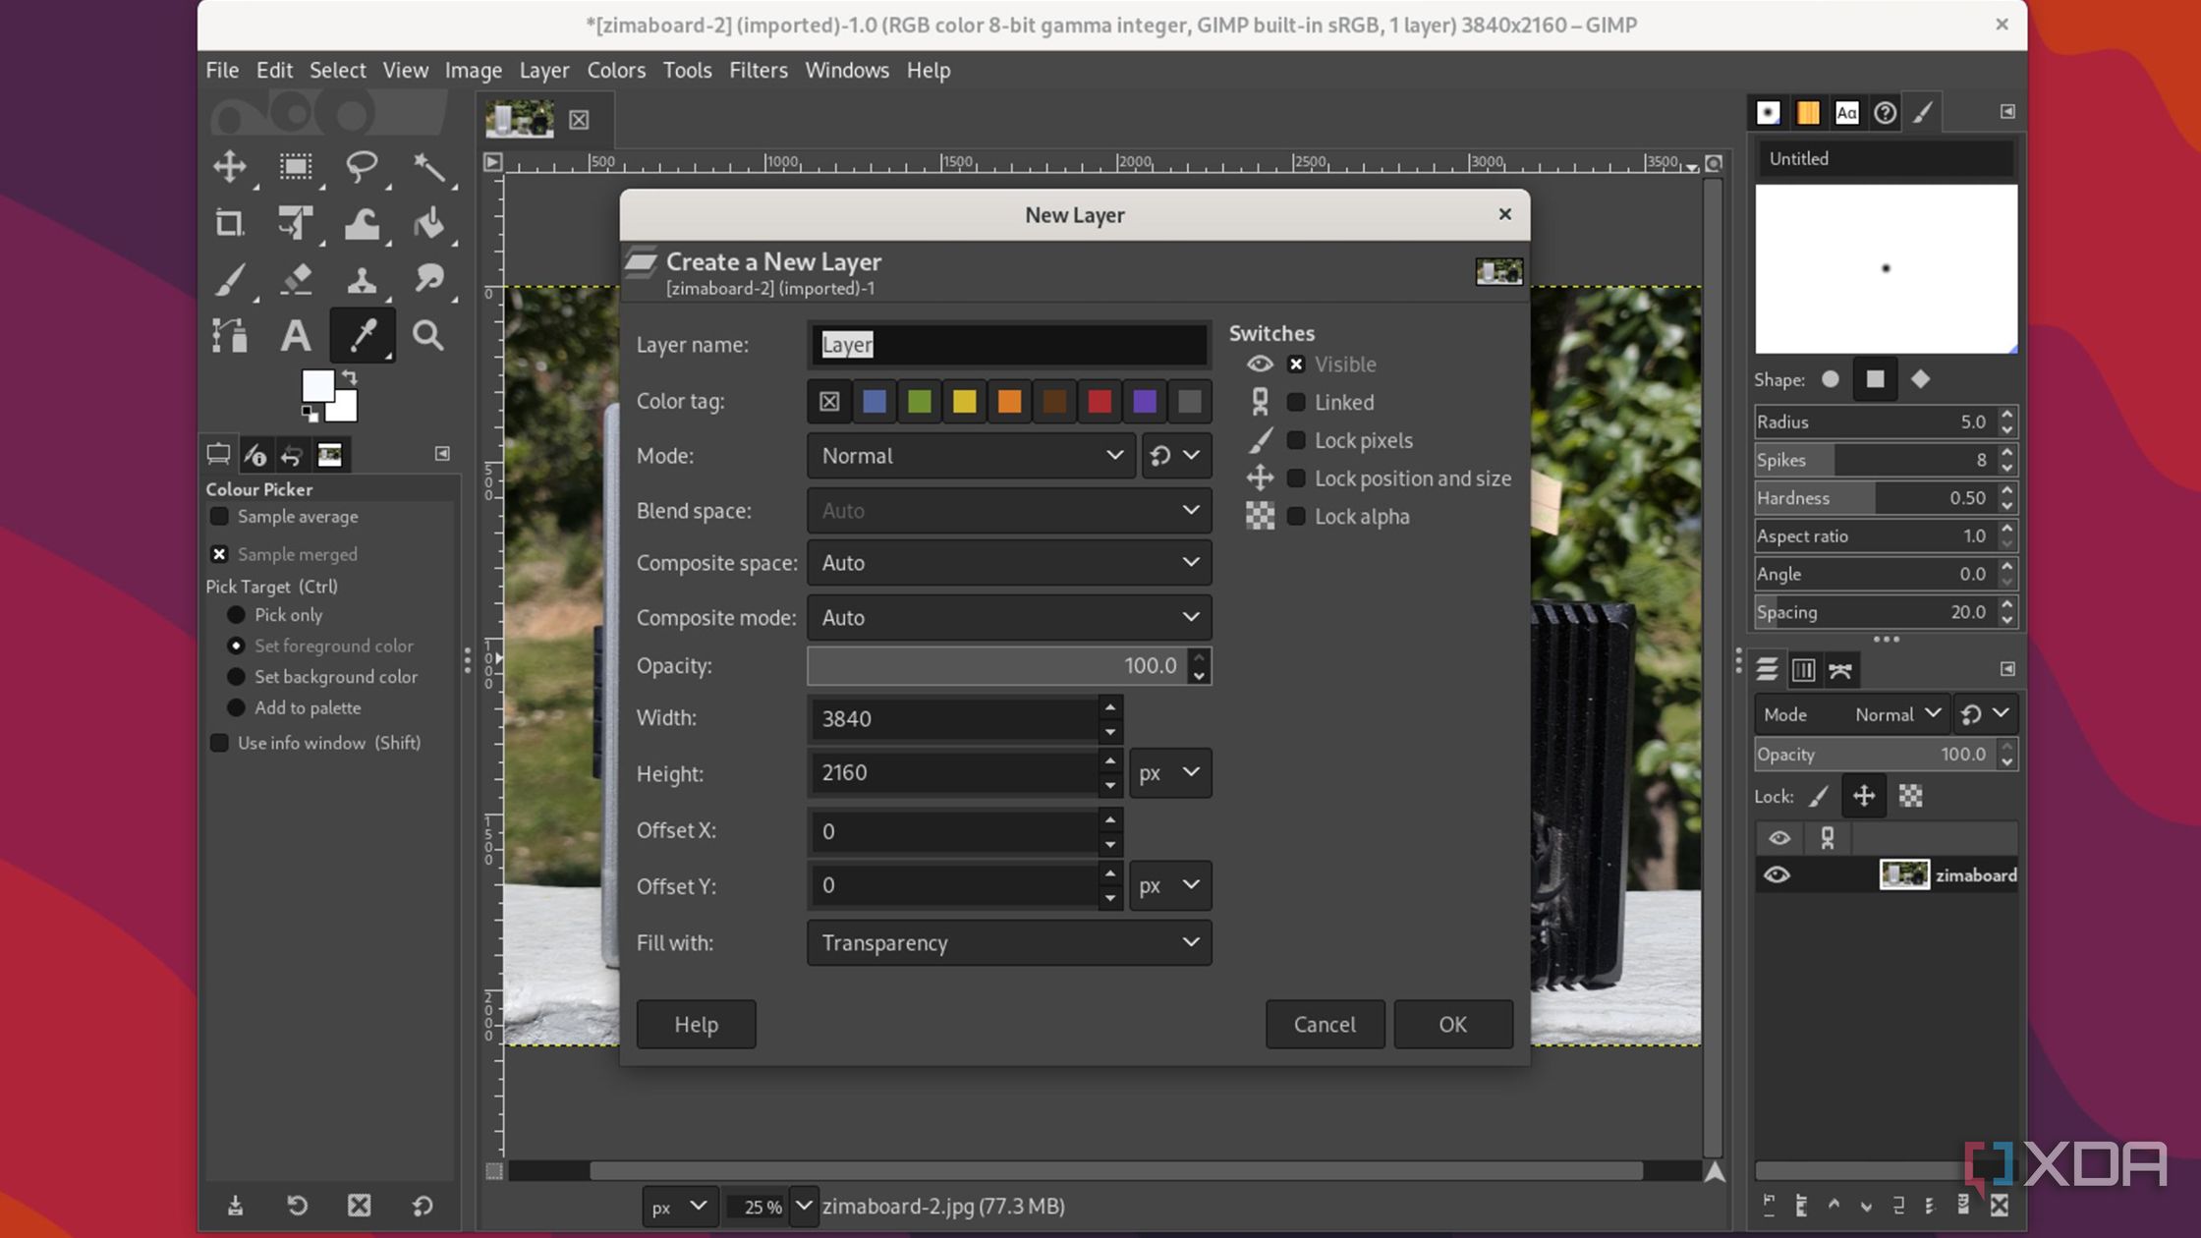
Task: Open the Undo History tab icon
Action: pyautogui.click(x=292, y=454)
